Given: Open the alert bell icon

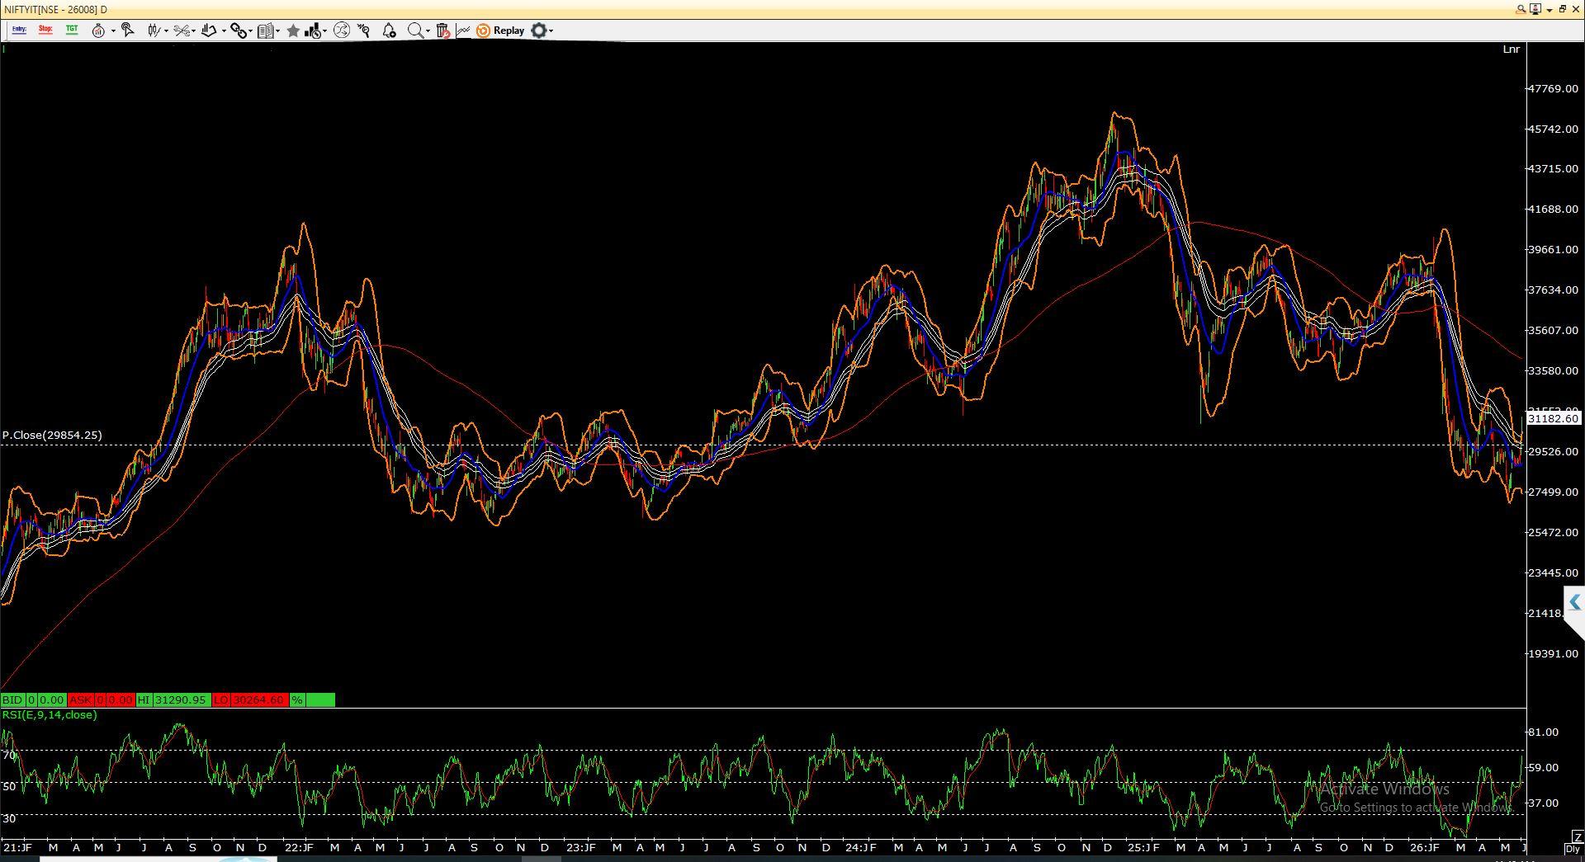Looking at the screenshot, I should point(390,31).
